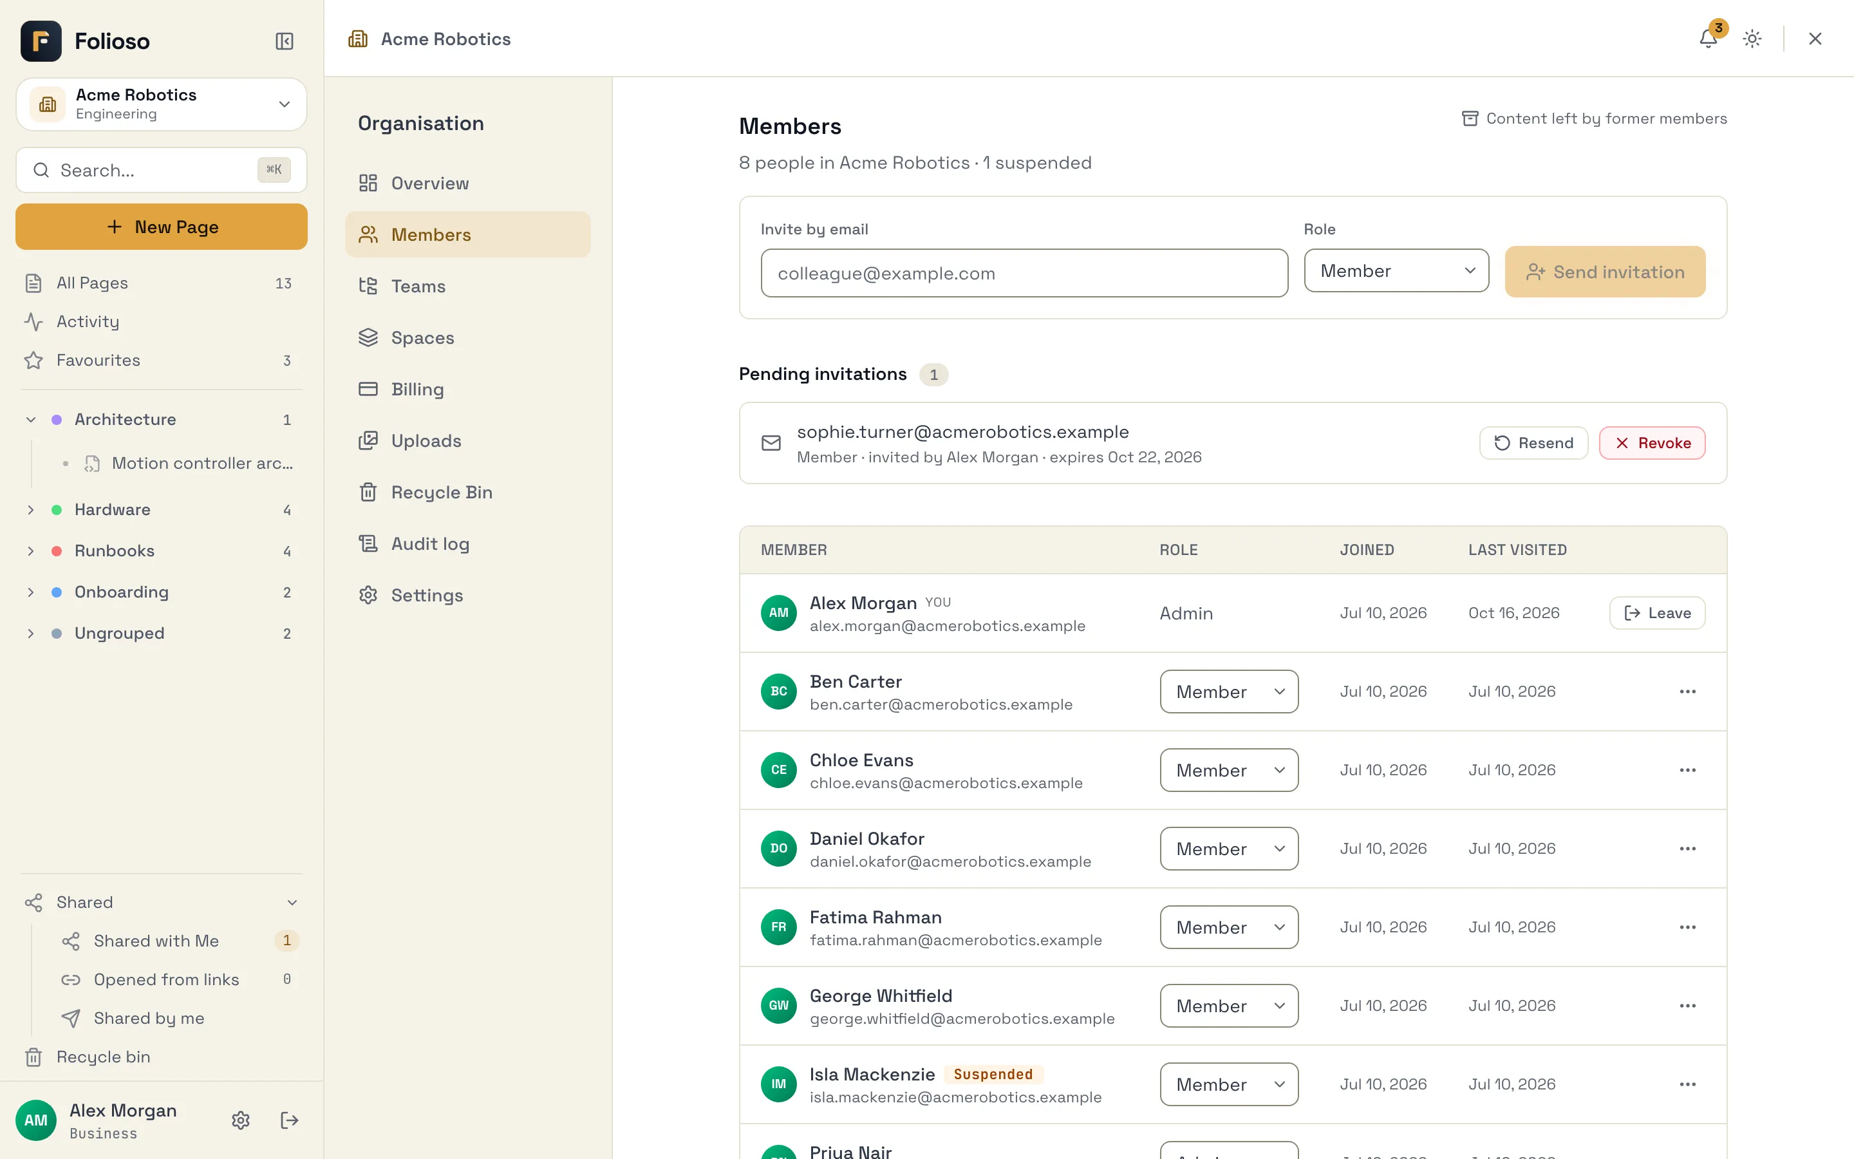Open Recycle bin in left sidebar bottom
The height and width of the screenshot is (1159, 1854).
161,1056
